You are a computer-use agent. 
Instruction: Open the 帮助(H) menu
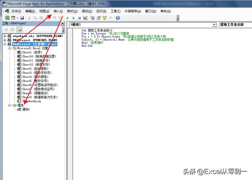coord(165,11)
